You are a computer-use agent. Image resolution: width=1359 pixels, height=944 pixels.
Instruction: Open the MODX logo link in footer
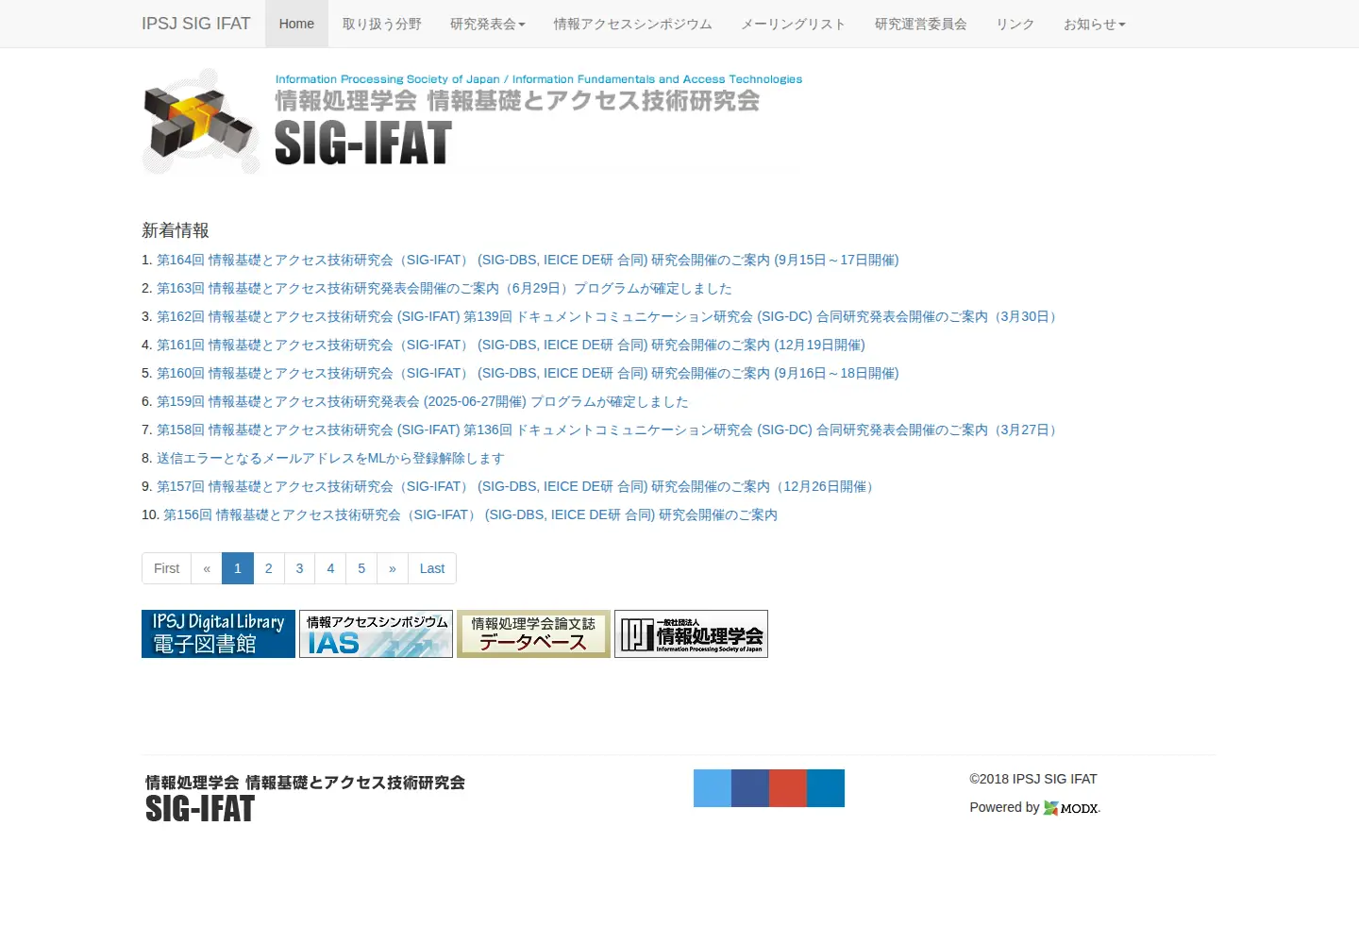coord(1071,808)
